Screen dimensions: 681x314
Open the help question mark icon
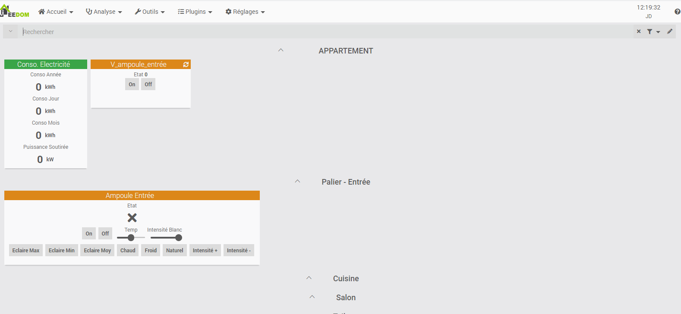(677, 12)
